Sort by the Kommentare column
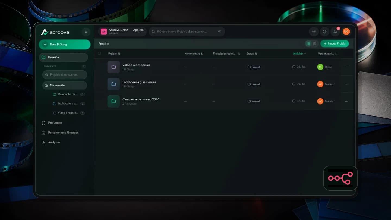This screenshot has height=220, width=391. [194, 54]
